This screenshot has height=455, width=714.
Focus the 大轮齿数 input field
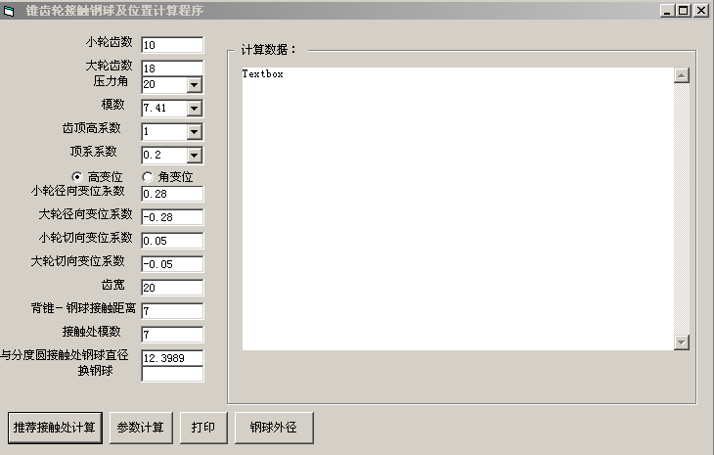point(172,68)
